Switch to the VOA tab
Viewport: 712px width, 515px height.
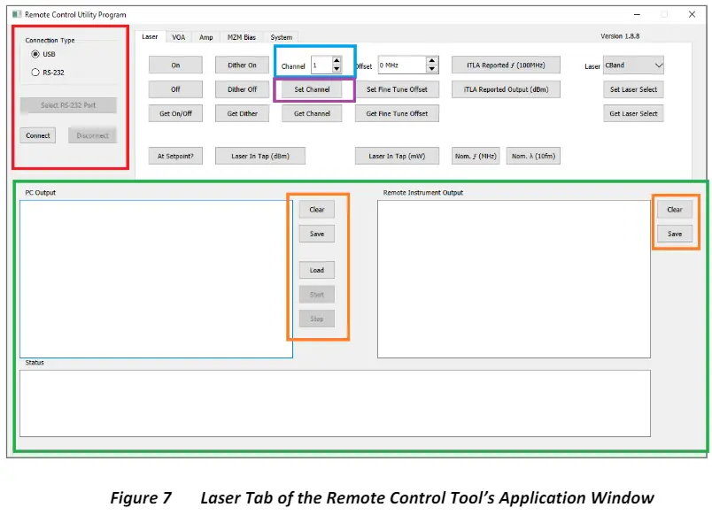(x=179, y=37)
